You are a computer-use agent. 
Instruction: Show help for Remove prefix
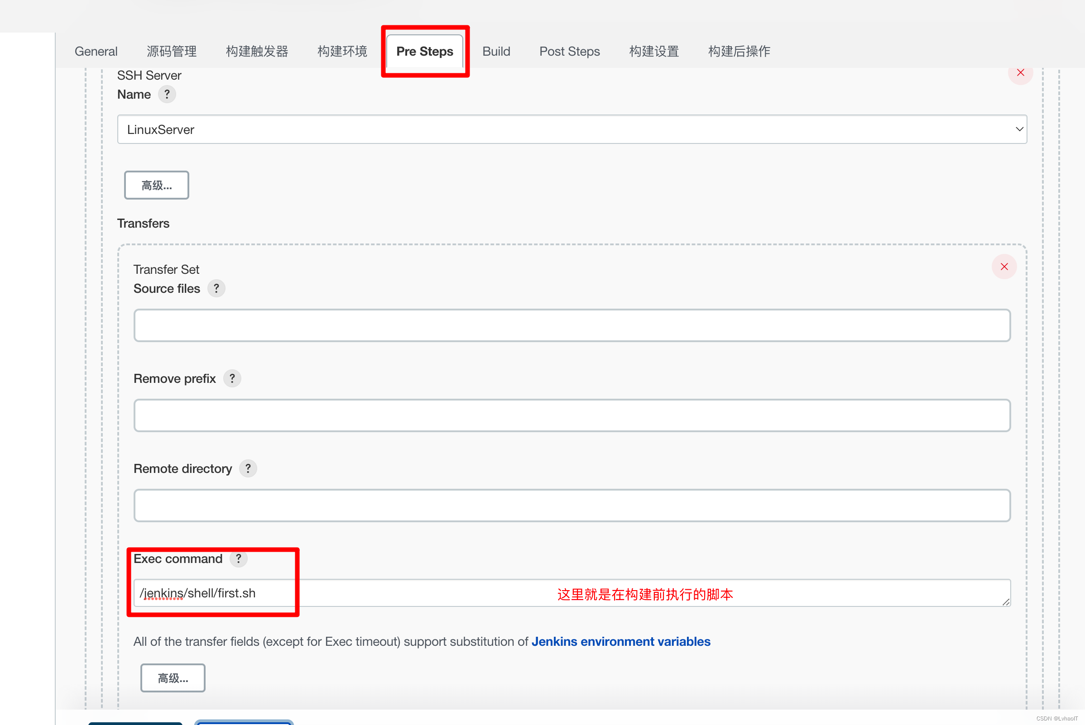232,379
